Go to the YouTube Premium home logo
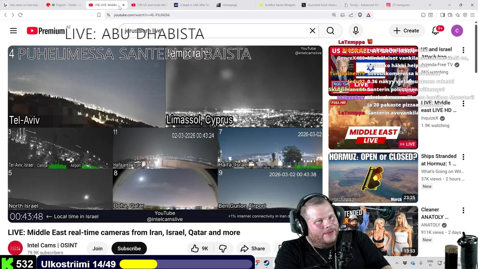The image size is (478, 269). click(x=46, y=31)
